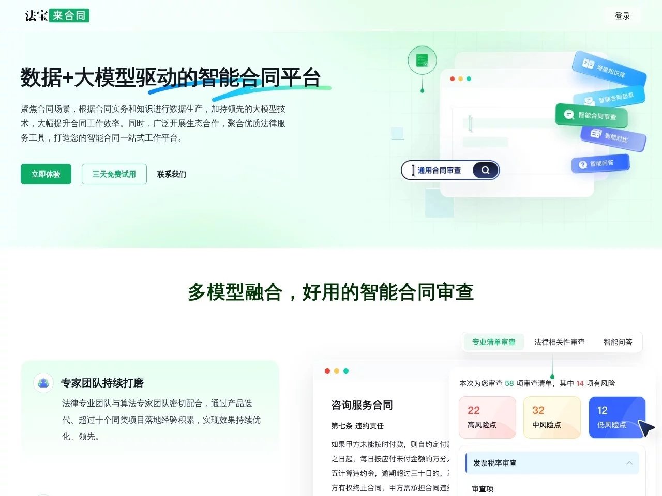Click the expert team avatar icon
The image size is (662, 496).
coord(43,383)
